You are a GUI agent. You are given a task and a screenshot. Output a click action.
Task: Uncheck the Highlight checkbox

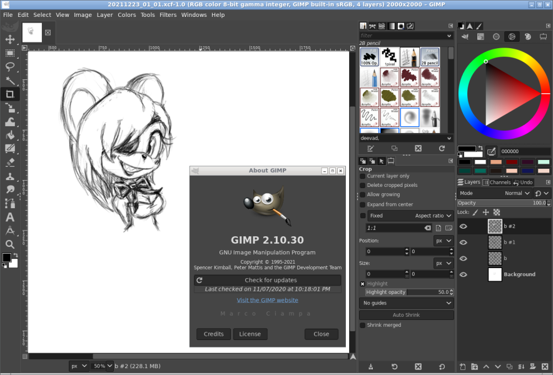pyautogui.click(x=363, y=284)
